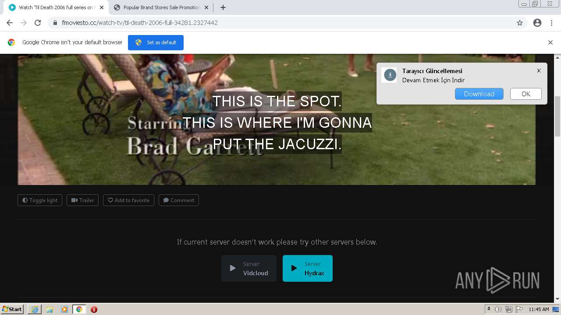Screen dimensions: 561x315
Task: Click the Chrome taskbar icon
Action: point(79,309)
